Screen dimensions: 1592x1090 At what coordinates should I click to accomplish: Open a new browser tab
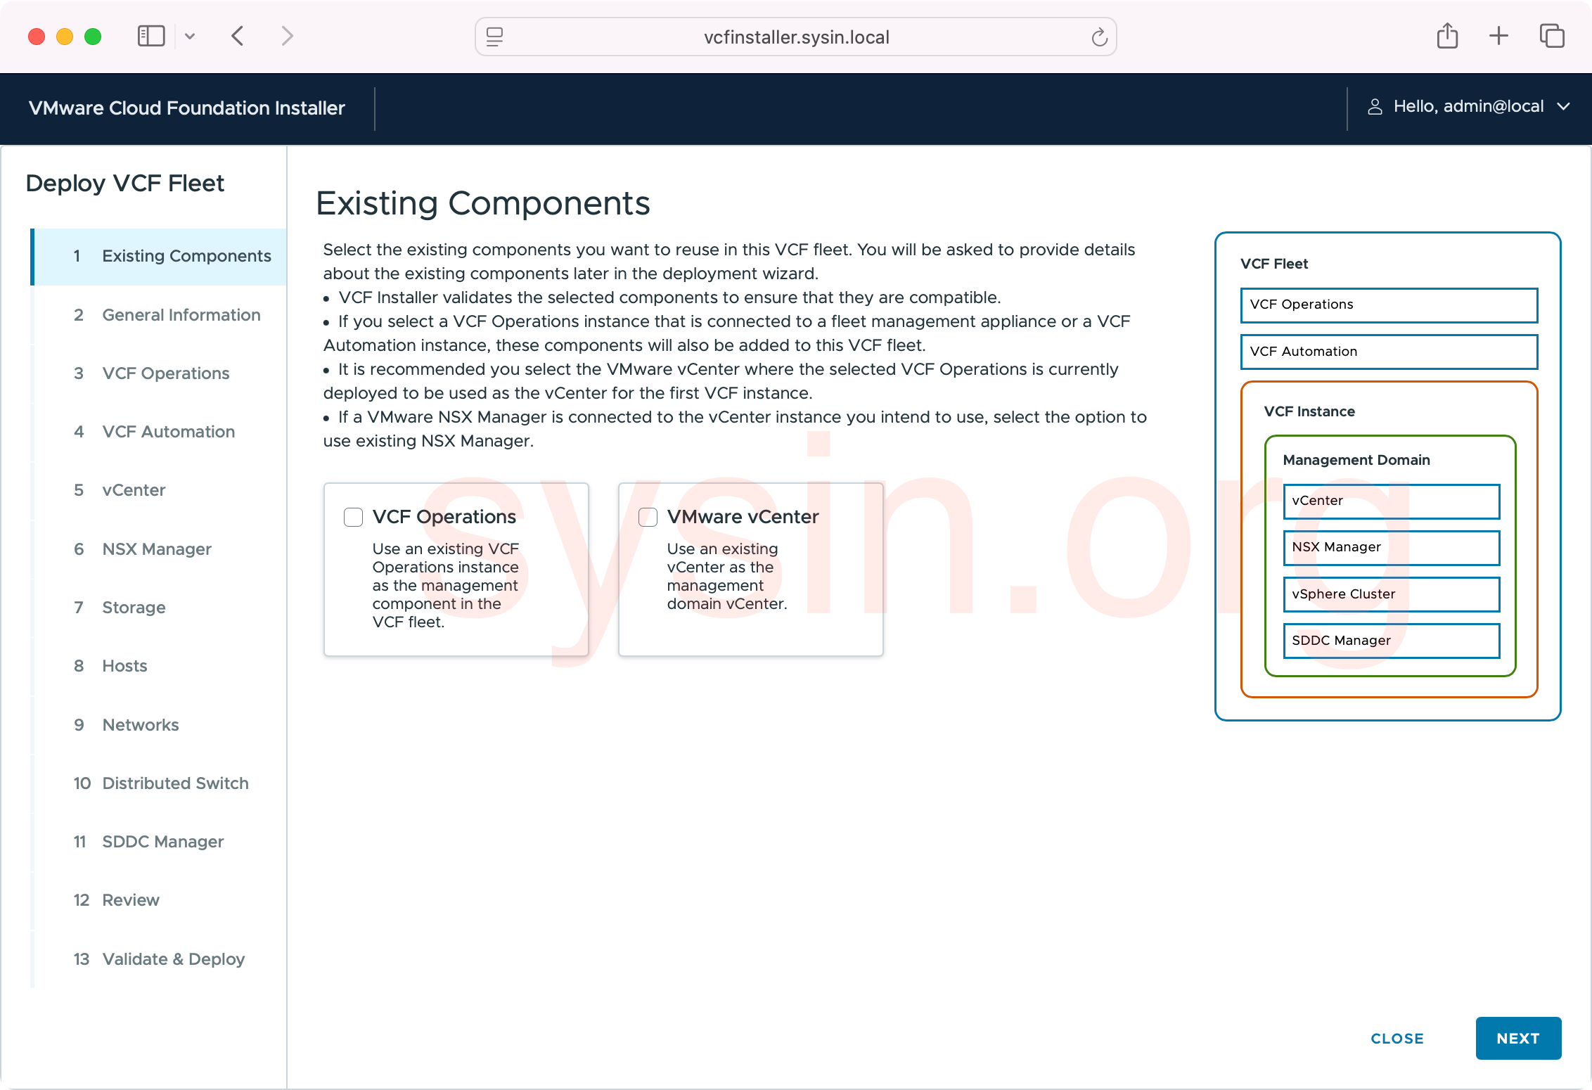click(1498, 36)
